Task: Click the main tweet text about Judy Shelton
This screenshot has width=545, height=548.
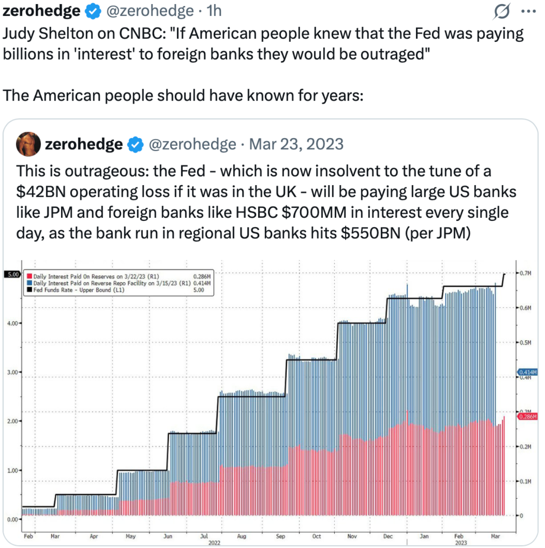Action: [x=263, y=44]
